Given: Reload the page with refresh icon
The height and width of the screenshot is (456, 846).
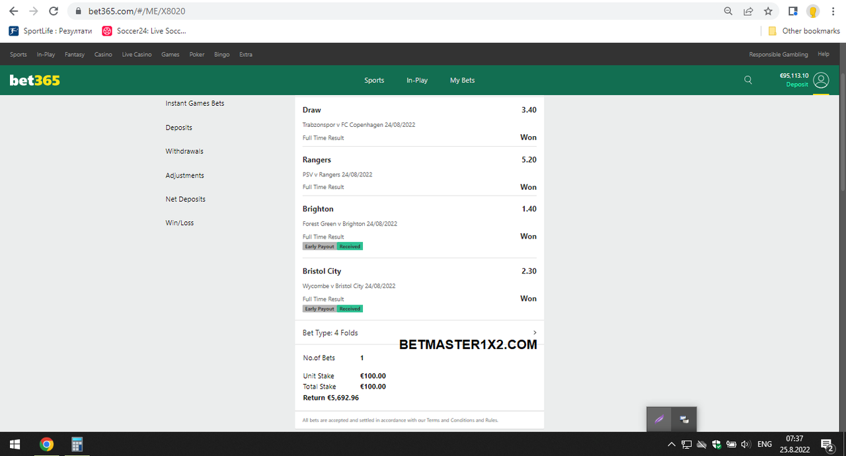Looking at the screenshot, I should (54, 11).
